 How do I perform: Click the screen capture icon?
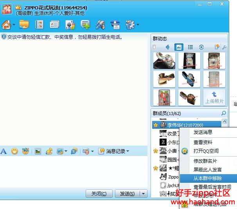pyautogui.click(x=60, y=151)
